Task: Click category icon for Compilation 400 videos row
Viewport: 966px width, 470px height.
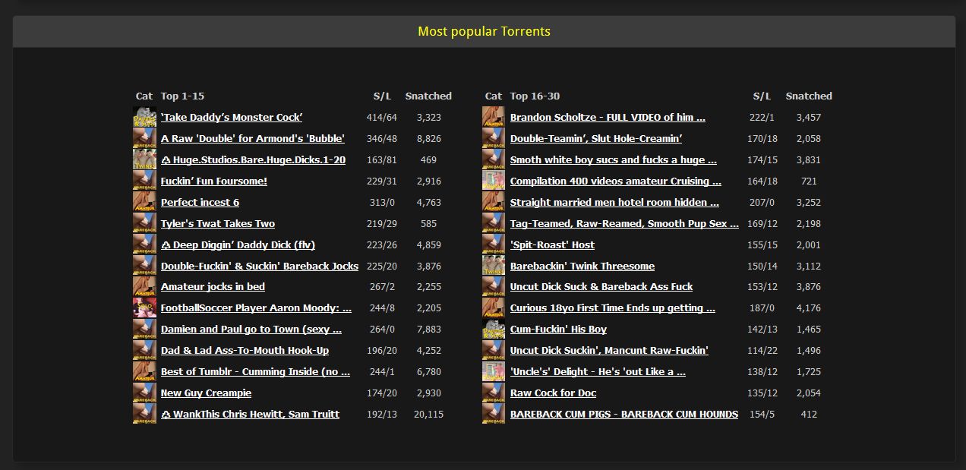Action: [x=494, y=181]
